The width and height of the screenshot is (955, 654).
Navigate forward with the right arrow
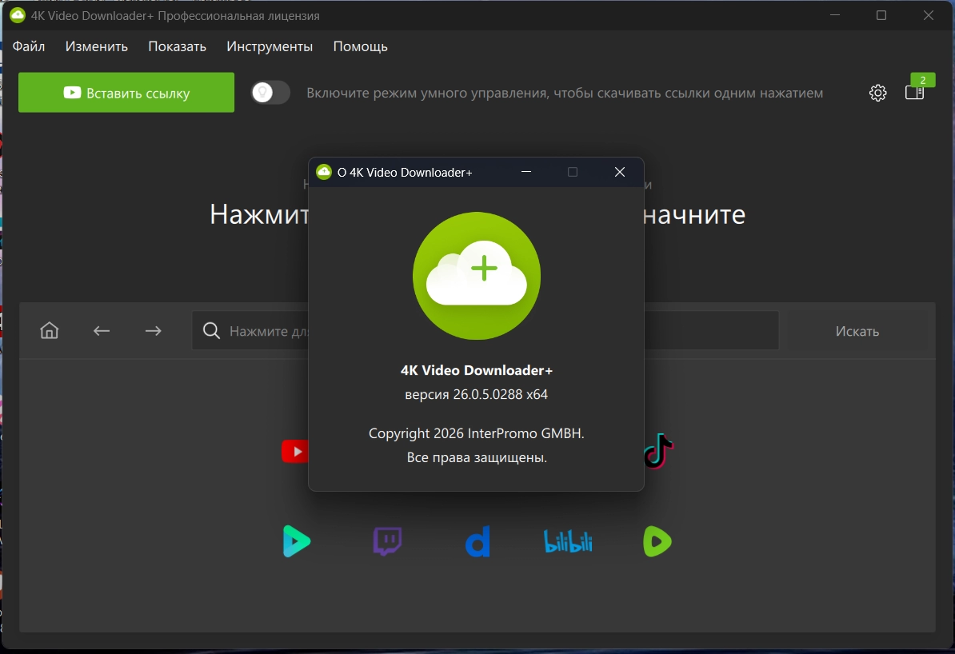(153, 331)
